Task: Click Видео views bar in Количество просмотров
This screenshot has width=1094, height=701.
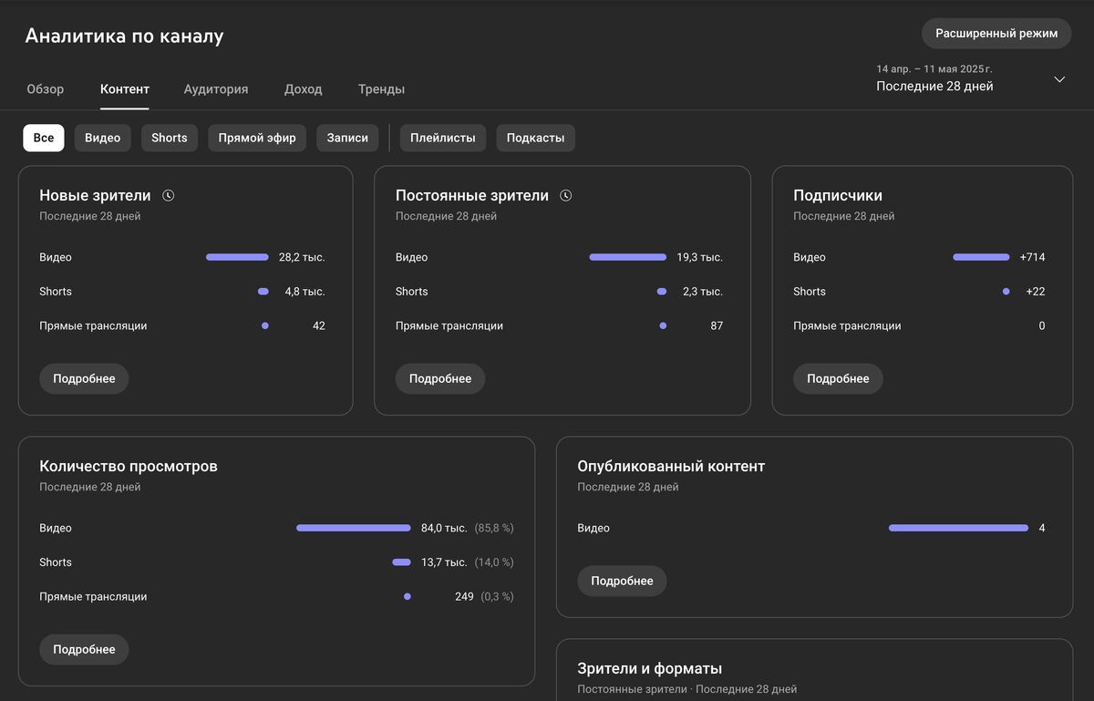Action: pyautogui.click(x=354, y=528)
